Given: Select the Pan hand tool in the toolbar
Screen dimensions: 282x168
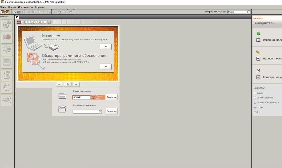Looking at the screenshot, I should (x=59, y=12).
